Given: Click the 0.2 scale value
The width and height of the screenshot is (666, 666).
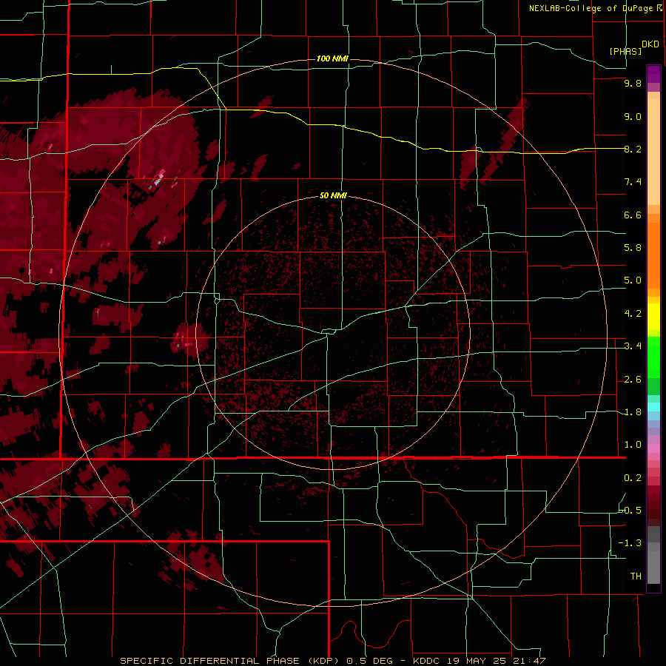Looking at the screenshot, I should (x=633, y=478).
